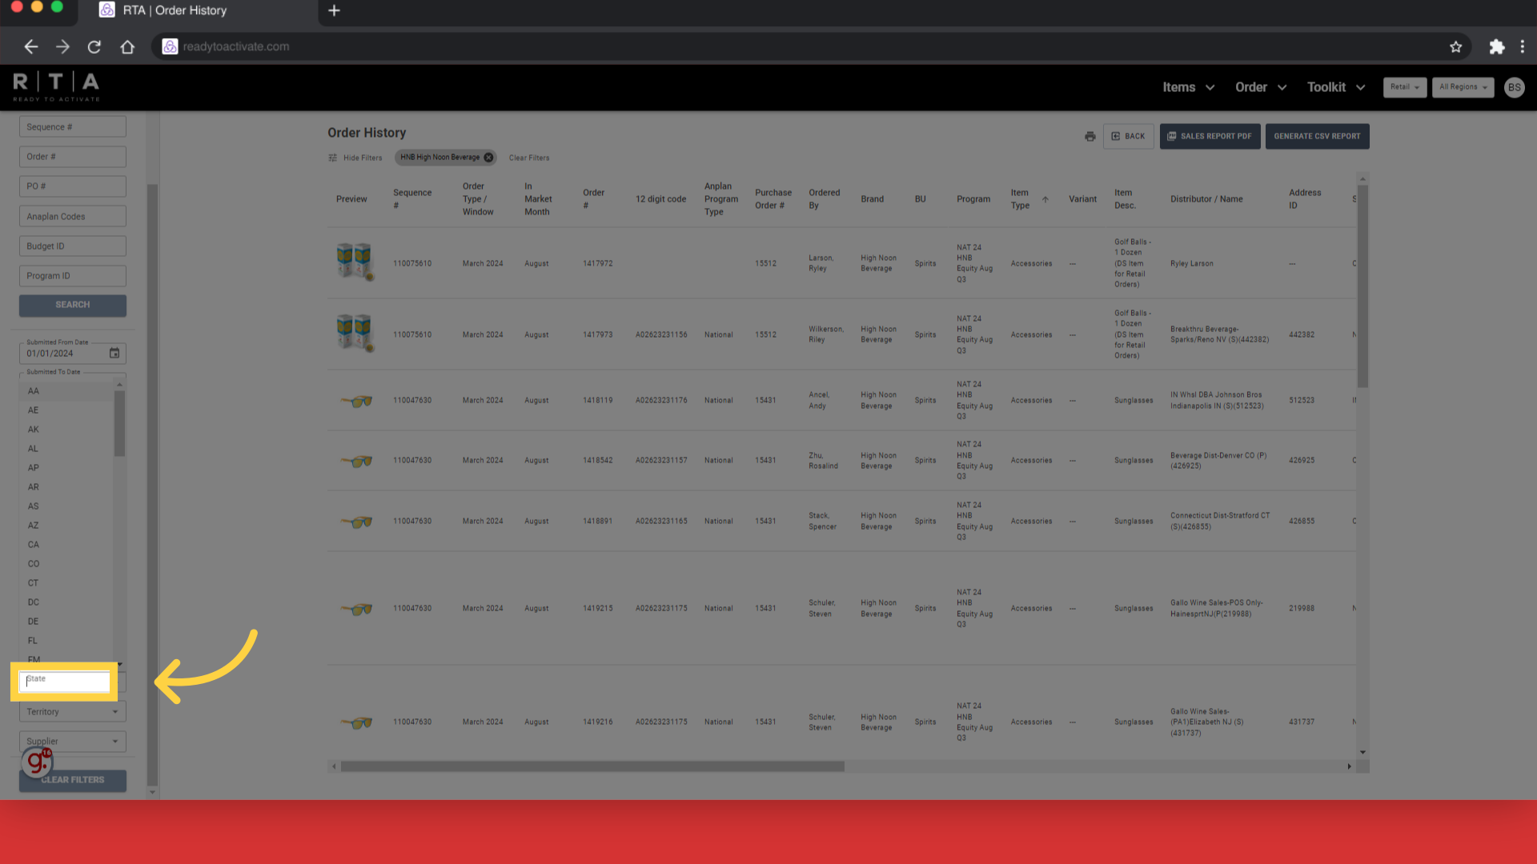Open the Retail dropdown
This screenshot has width=1537, height=864.
(x=1404, y=87)
